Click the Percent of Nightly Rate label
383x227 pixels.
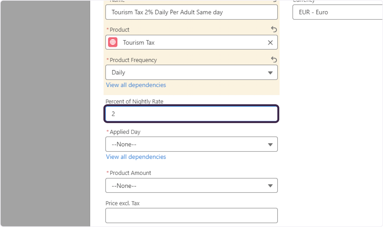point(134,101)
